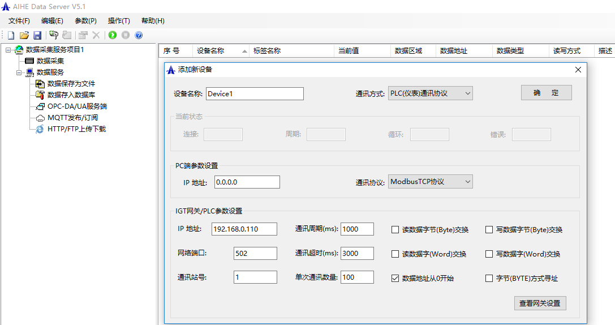Click the 查看网关设置 button
This screenshot has height=325, width=615.
(540, 303)
